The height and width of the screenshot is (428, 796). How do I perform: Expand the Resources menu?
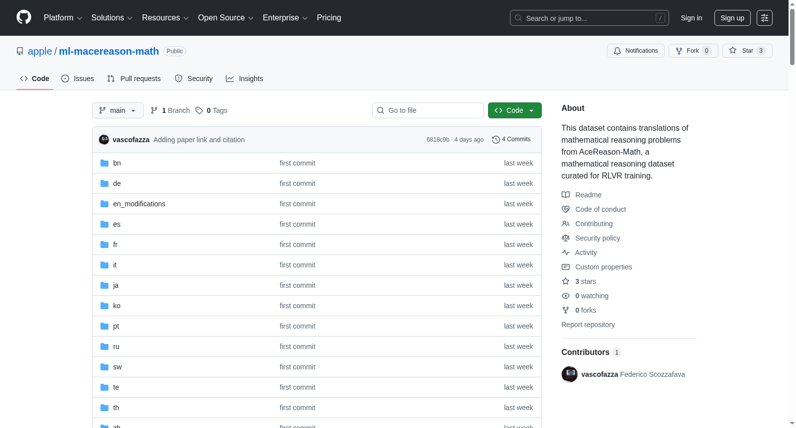[166, 18]
